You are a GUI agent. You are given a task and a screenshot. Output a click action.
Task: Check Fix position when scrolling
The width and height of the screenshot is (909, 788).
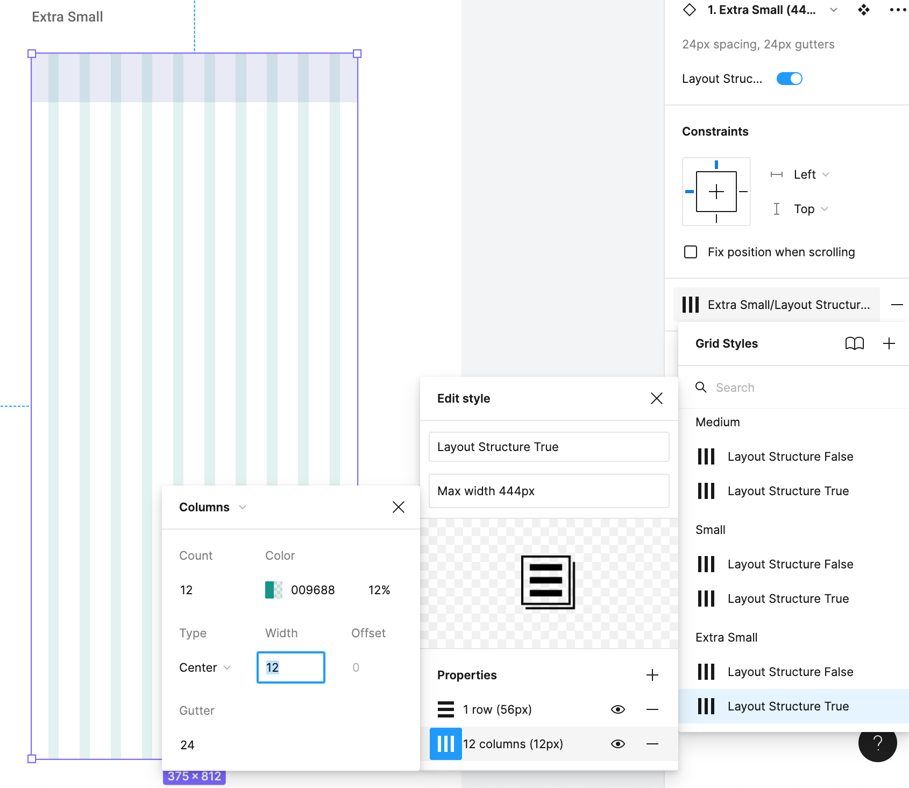[x=691, y=252]
